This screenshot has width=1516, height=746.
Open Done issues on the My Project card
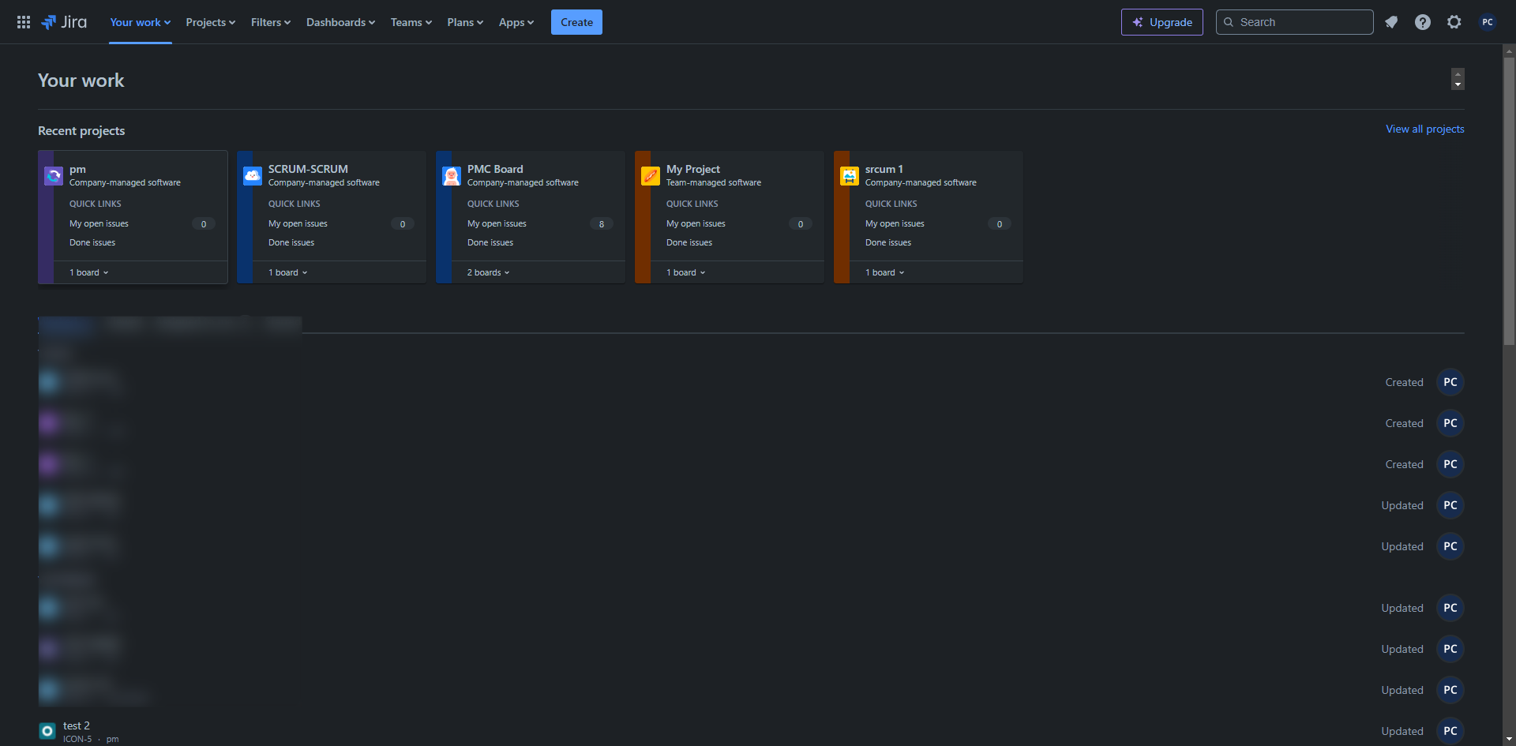coord(689,242)
